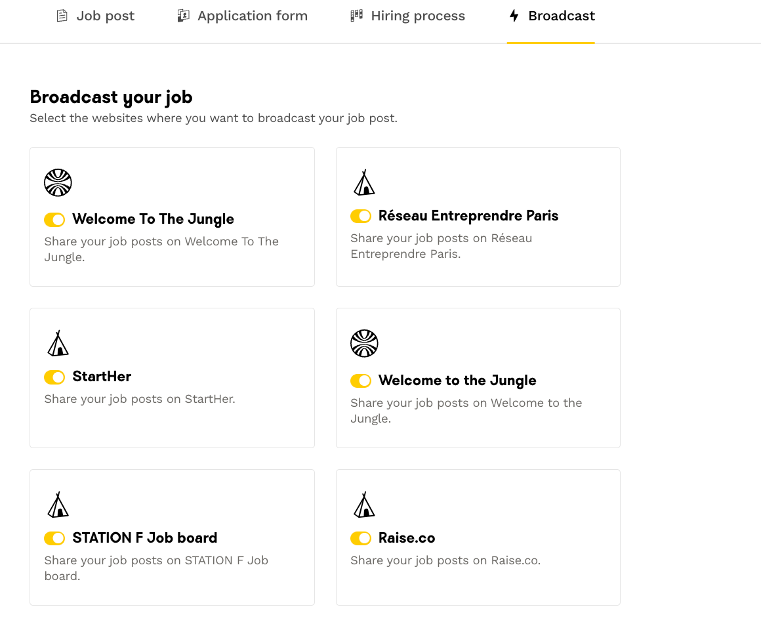Turn off lower Welcome to the Jungle toggle
This screenshot has width=761, height=626.
361,381
